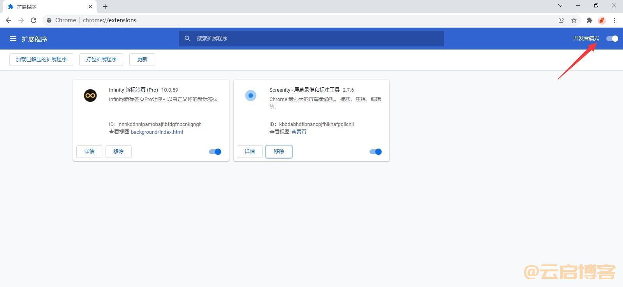The image size is (623, 287).
Task: Click the search magnifier icon
Action: 187,38
